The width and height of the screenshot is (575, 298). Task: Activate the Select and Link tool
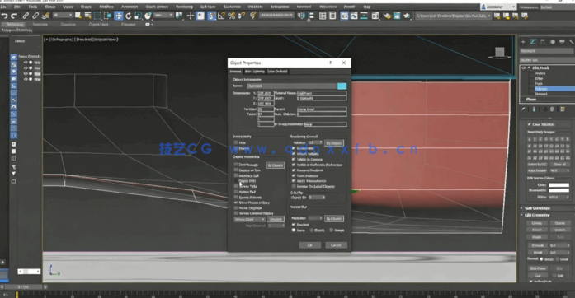point(26,16)
